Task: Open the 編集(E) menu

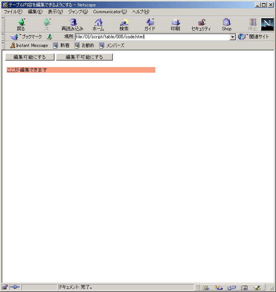Action: point(35,12)
